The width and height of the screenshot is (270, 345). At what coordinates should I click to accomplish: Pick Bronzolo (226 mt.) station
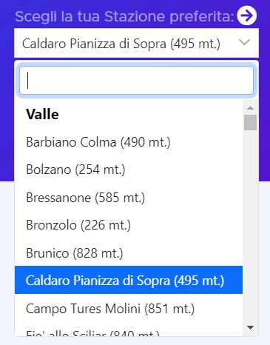(129, 225)
